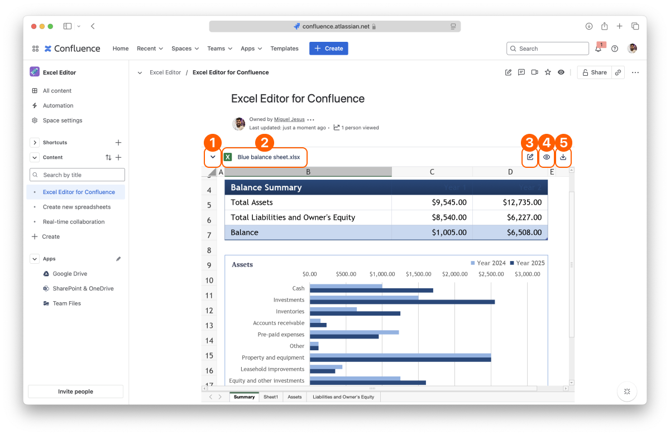Open Miguel Jesus owner link
This screenshot has width=670, height=435.
pos(289,119)
